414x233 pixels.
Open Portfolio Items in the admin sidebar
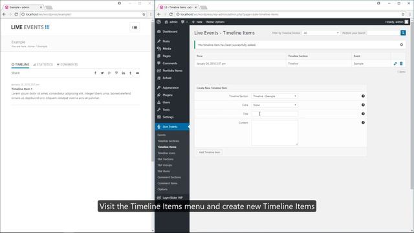tap(172, 71)
